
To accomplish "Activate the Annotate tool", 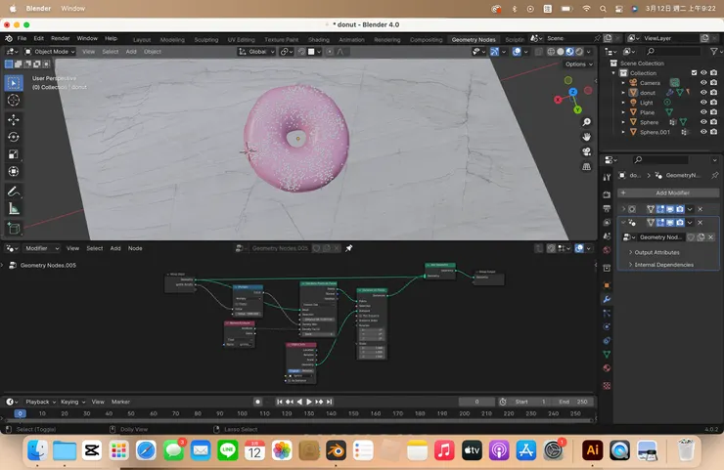I will point(14,192).
